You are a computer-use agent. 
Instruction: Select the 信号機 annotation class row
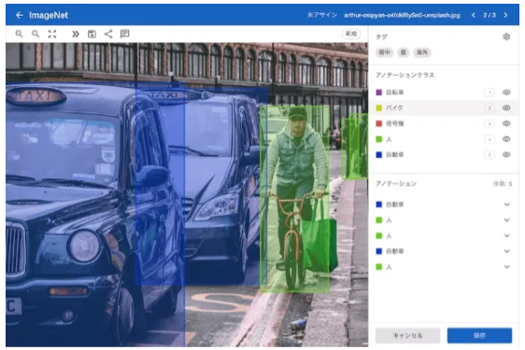(x=444, y=123)
